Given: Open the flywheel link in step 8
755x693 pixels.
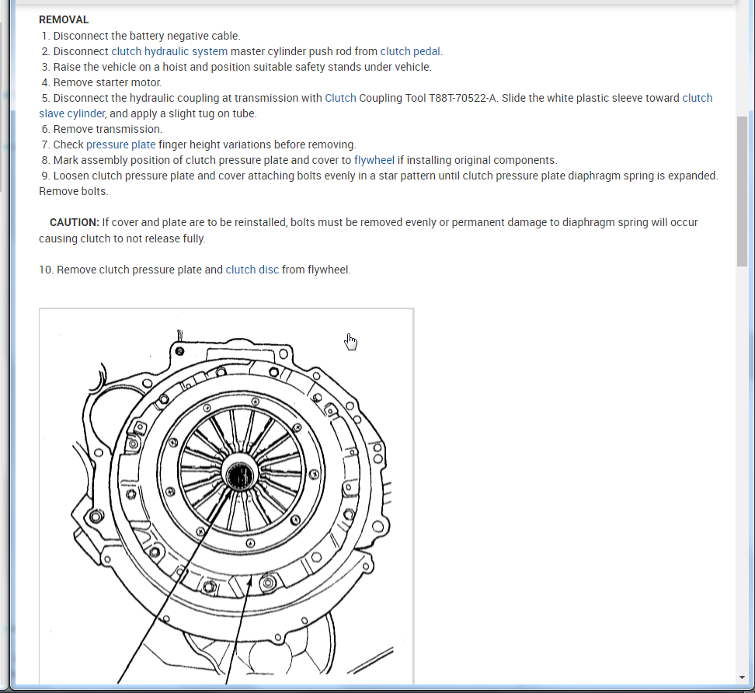Looking at the screenshot, I should coord(374,160).
